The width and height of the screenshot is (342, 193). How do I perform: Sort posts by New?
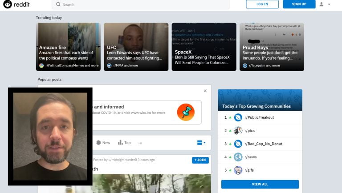click(x=106, y=143)
